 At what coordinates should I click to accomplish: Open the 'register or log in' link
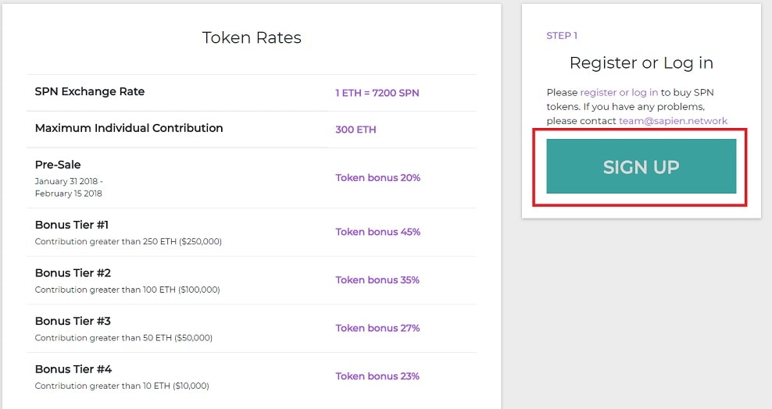619,92
